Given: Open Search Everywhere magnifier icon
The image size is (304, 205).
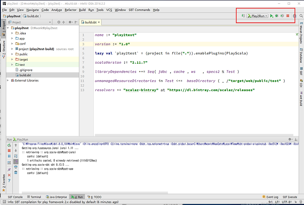Looking at the screenshot, I should (301, 16).
